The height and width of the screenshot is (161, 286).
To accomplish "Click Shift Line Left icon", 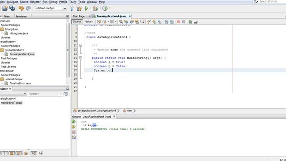I will (x=166, y=22).
